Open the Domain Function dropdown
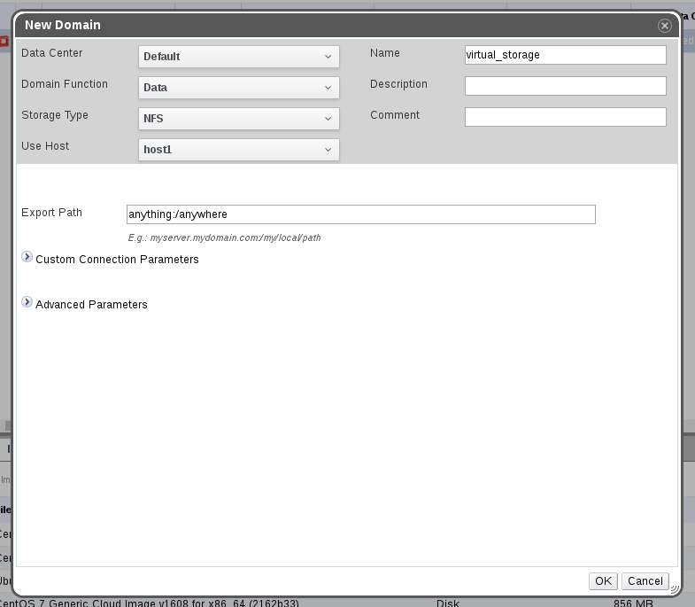The height and width of the screenshot is (607, 695). coord(239,88)
